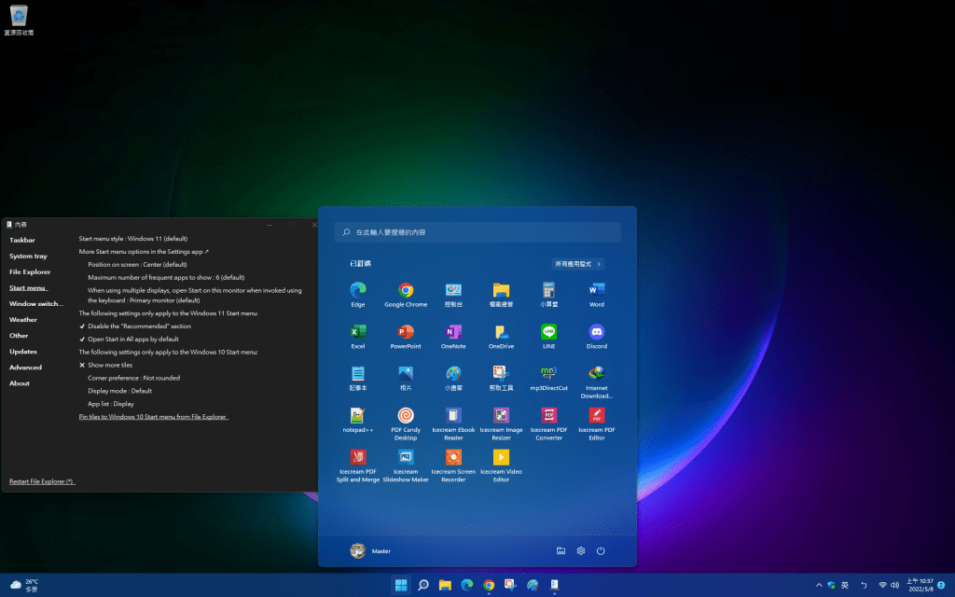Click Restart File Explorer link
Image resolution: width=955 pixels, height=597 pixels.
tap(42, 481)
